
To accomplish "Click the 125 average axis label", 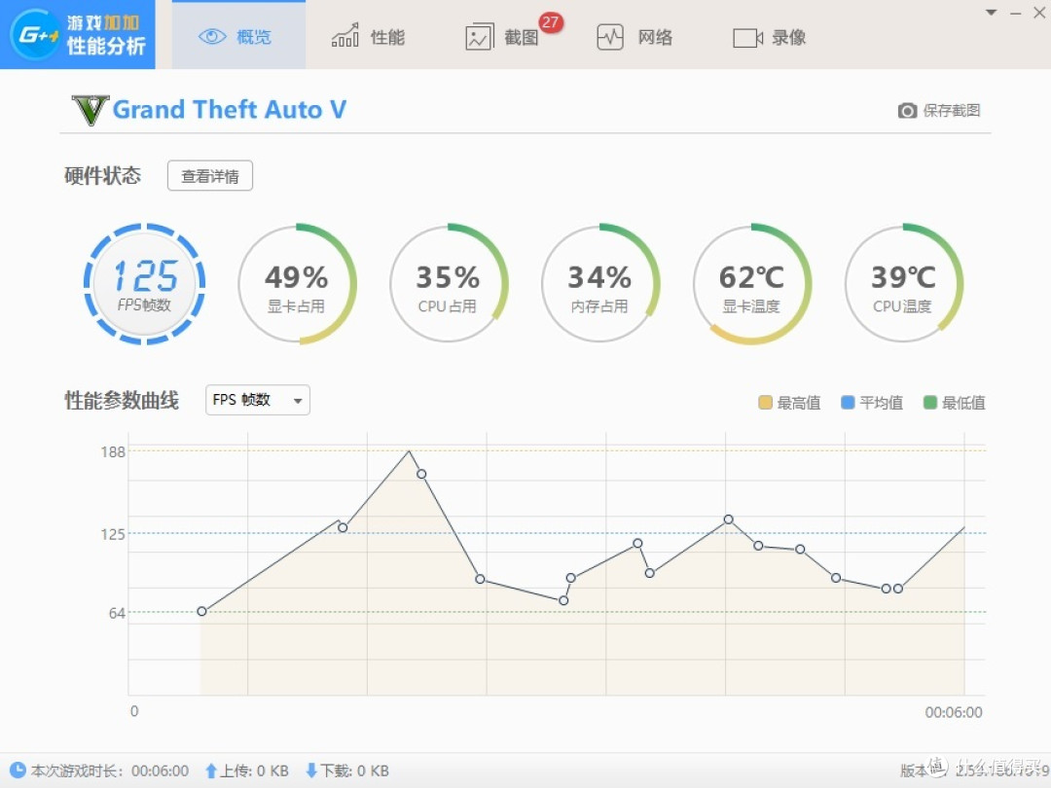I will (x=113, y=534).
